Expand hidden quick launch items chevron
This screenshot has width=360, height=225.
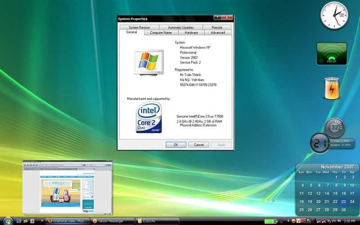pos(41,221)
